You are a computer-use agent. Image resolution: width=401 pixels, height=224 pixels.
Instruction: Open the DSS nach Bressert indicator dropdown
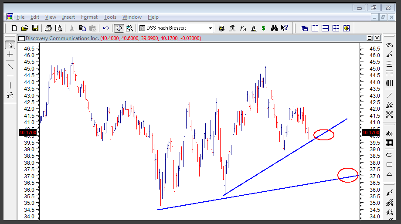click(210, 28)
